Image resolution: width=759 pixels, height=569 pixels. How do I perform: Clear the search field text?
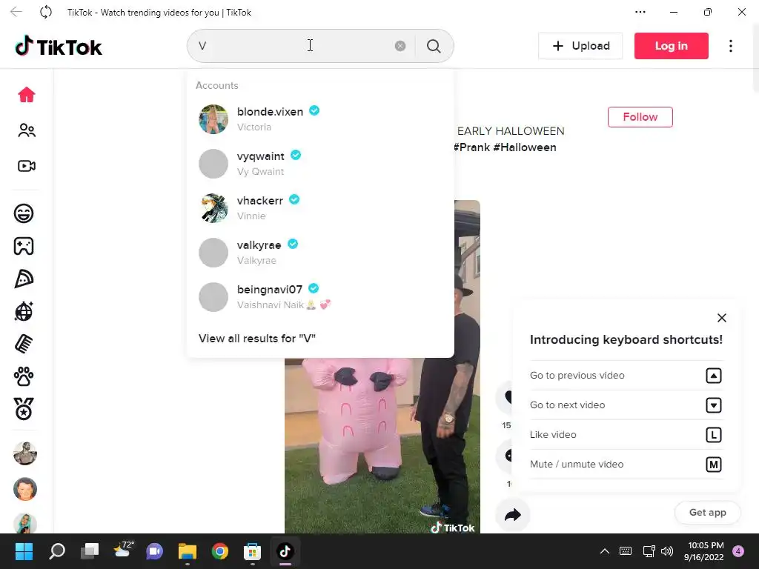pos(400,46)
